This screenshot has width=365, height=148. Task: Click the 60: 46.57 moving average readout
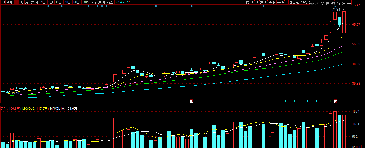(122, 2)
